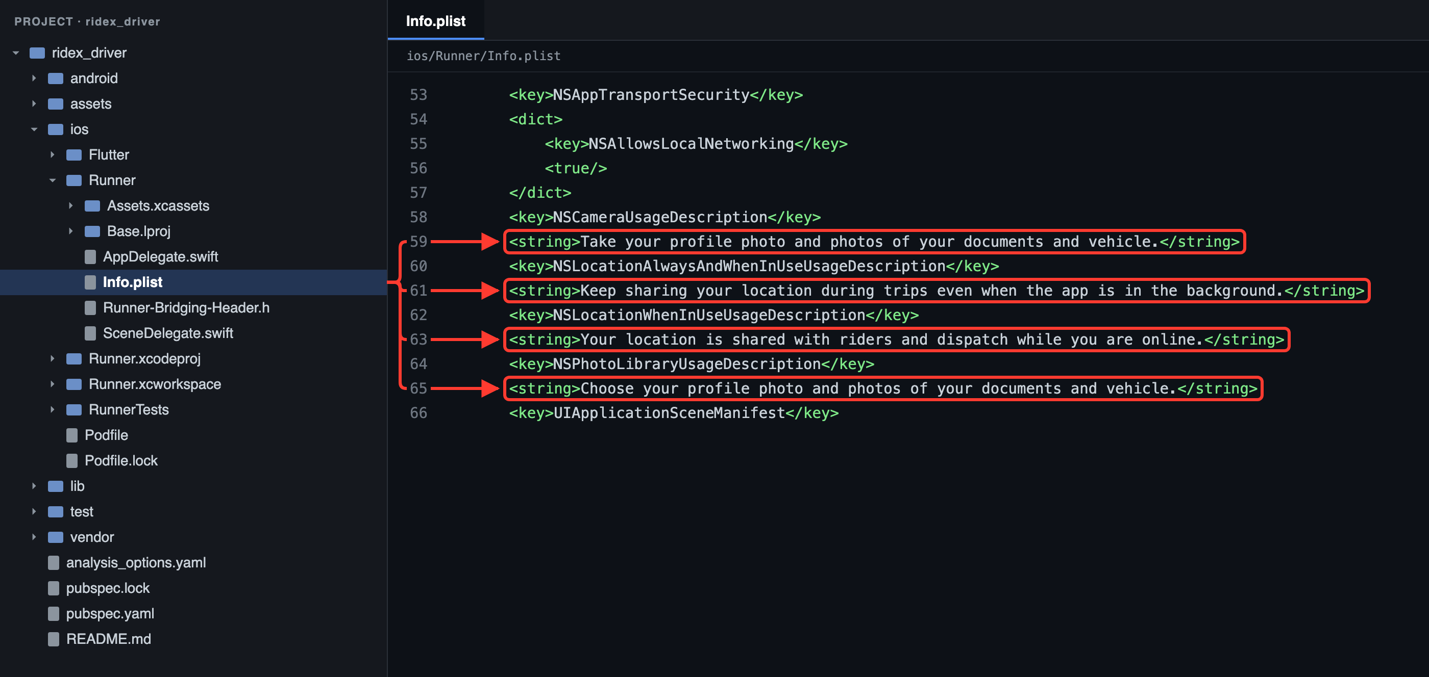1429x677 pixels.
Task: Open Info.plist in the file tree
Action: tap(193, 282)
